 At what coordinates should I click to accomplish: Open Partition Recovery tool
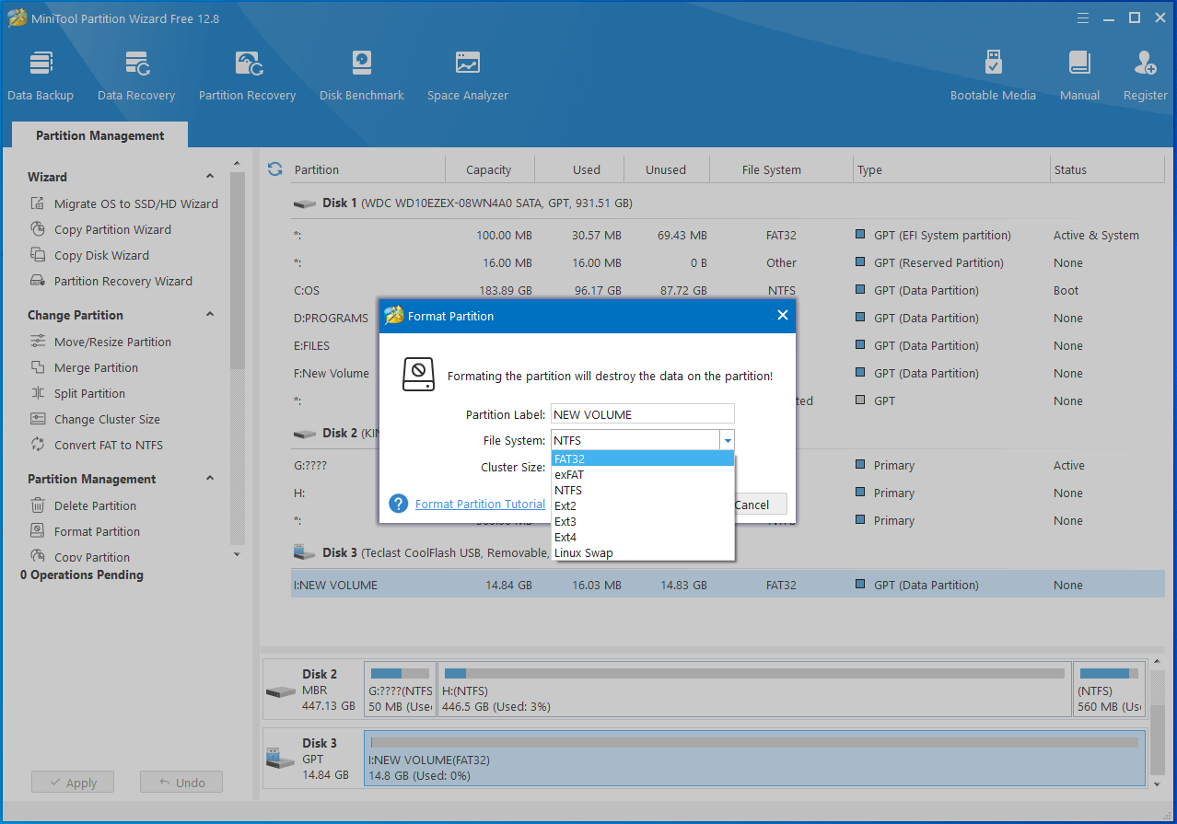(247, 75)
